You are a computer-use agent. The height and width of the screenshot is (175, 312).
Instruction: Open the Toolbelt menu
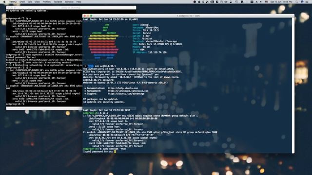pos(58,2)
